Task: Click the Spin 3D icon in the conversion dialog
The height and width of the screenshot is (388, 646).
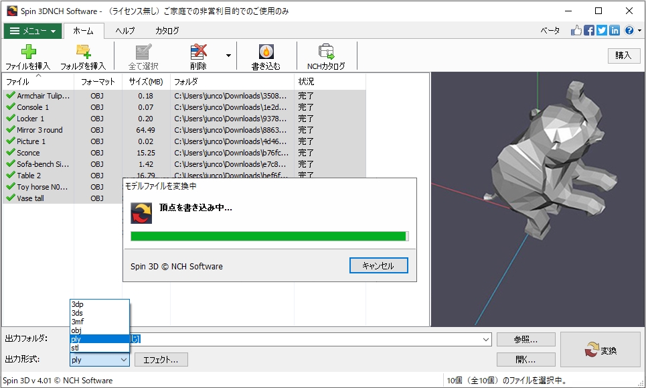Action: coord(141,212)
